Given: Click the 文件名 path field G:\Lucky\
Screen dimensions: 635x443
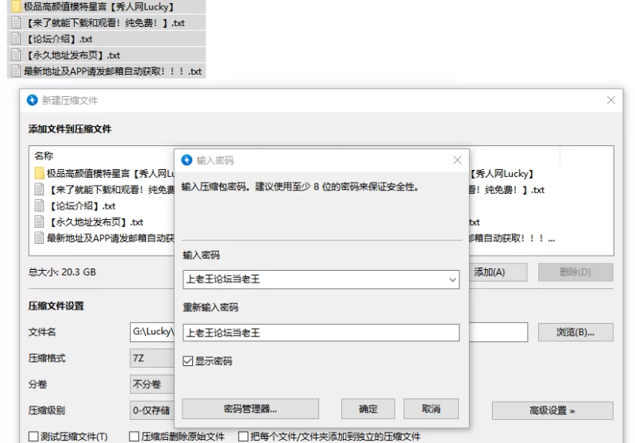Looking at the screenshot, I should coord(152,332).
